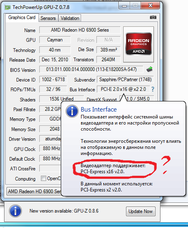Click the "ATI CrossFire" label
Image resolution: width=188 pixels, height=228 pixels.
coord(23,169)
